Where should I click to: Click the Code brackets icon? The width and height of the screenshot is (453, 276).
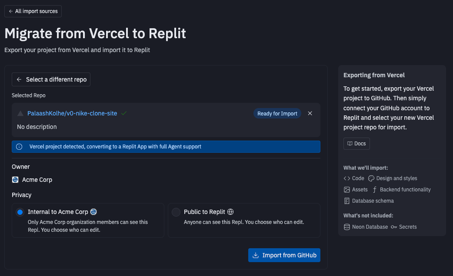click(347, 178)
